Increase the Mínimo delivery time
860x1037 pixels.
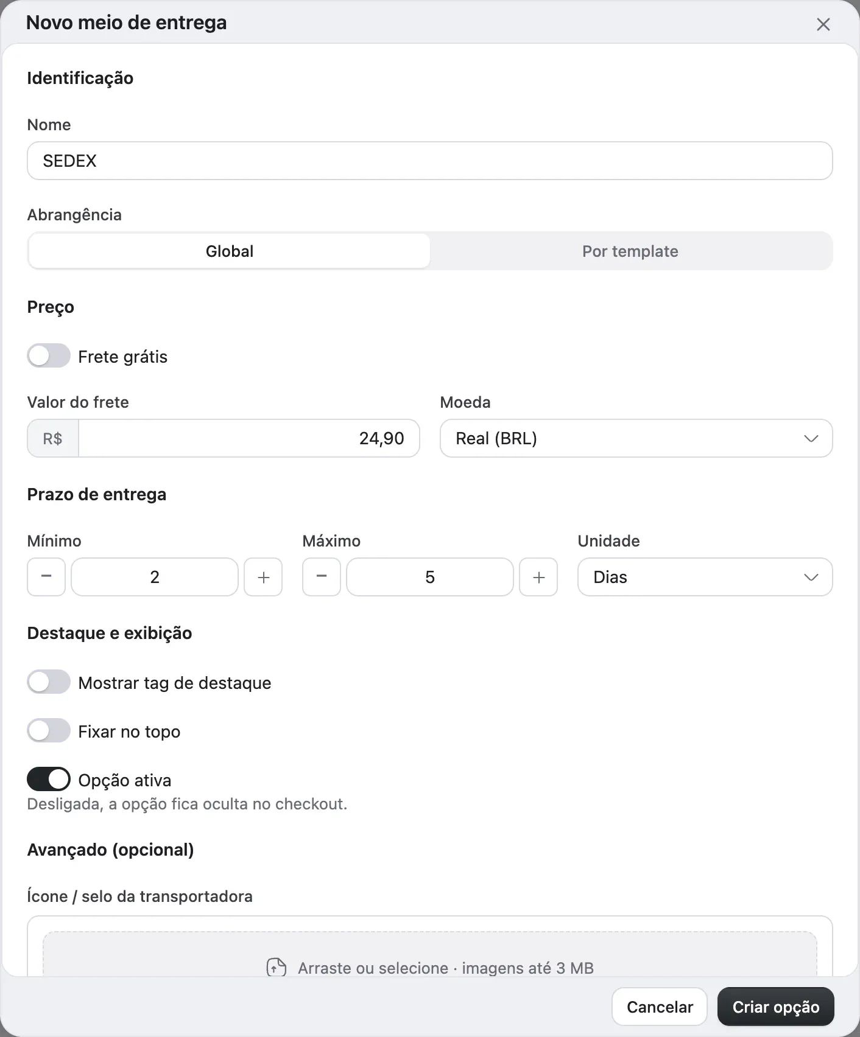click(263, 577)
